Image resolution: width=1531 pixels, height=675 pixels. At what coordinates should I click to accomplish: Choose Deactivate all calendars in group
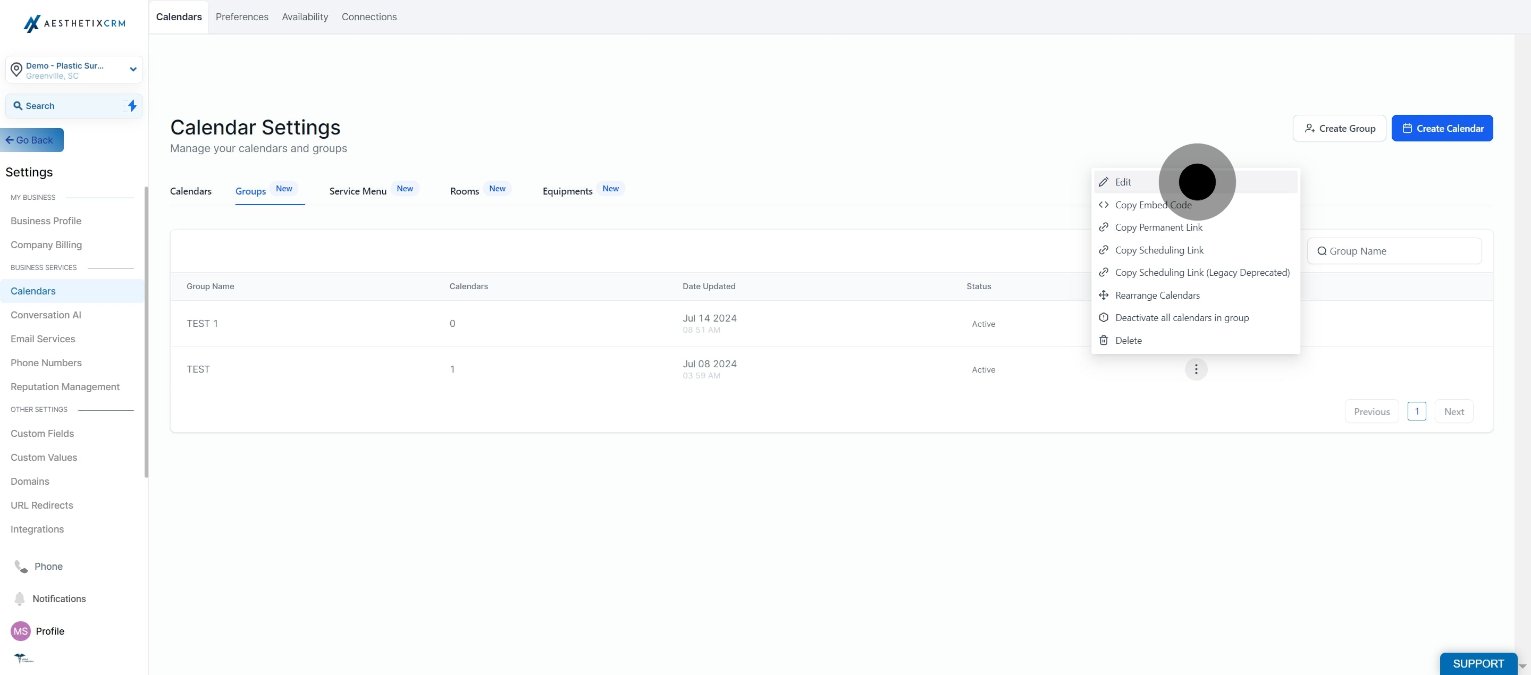point(1182,318)
